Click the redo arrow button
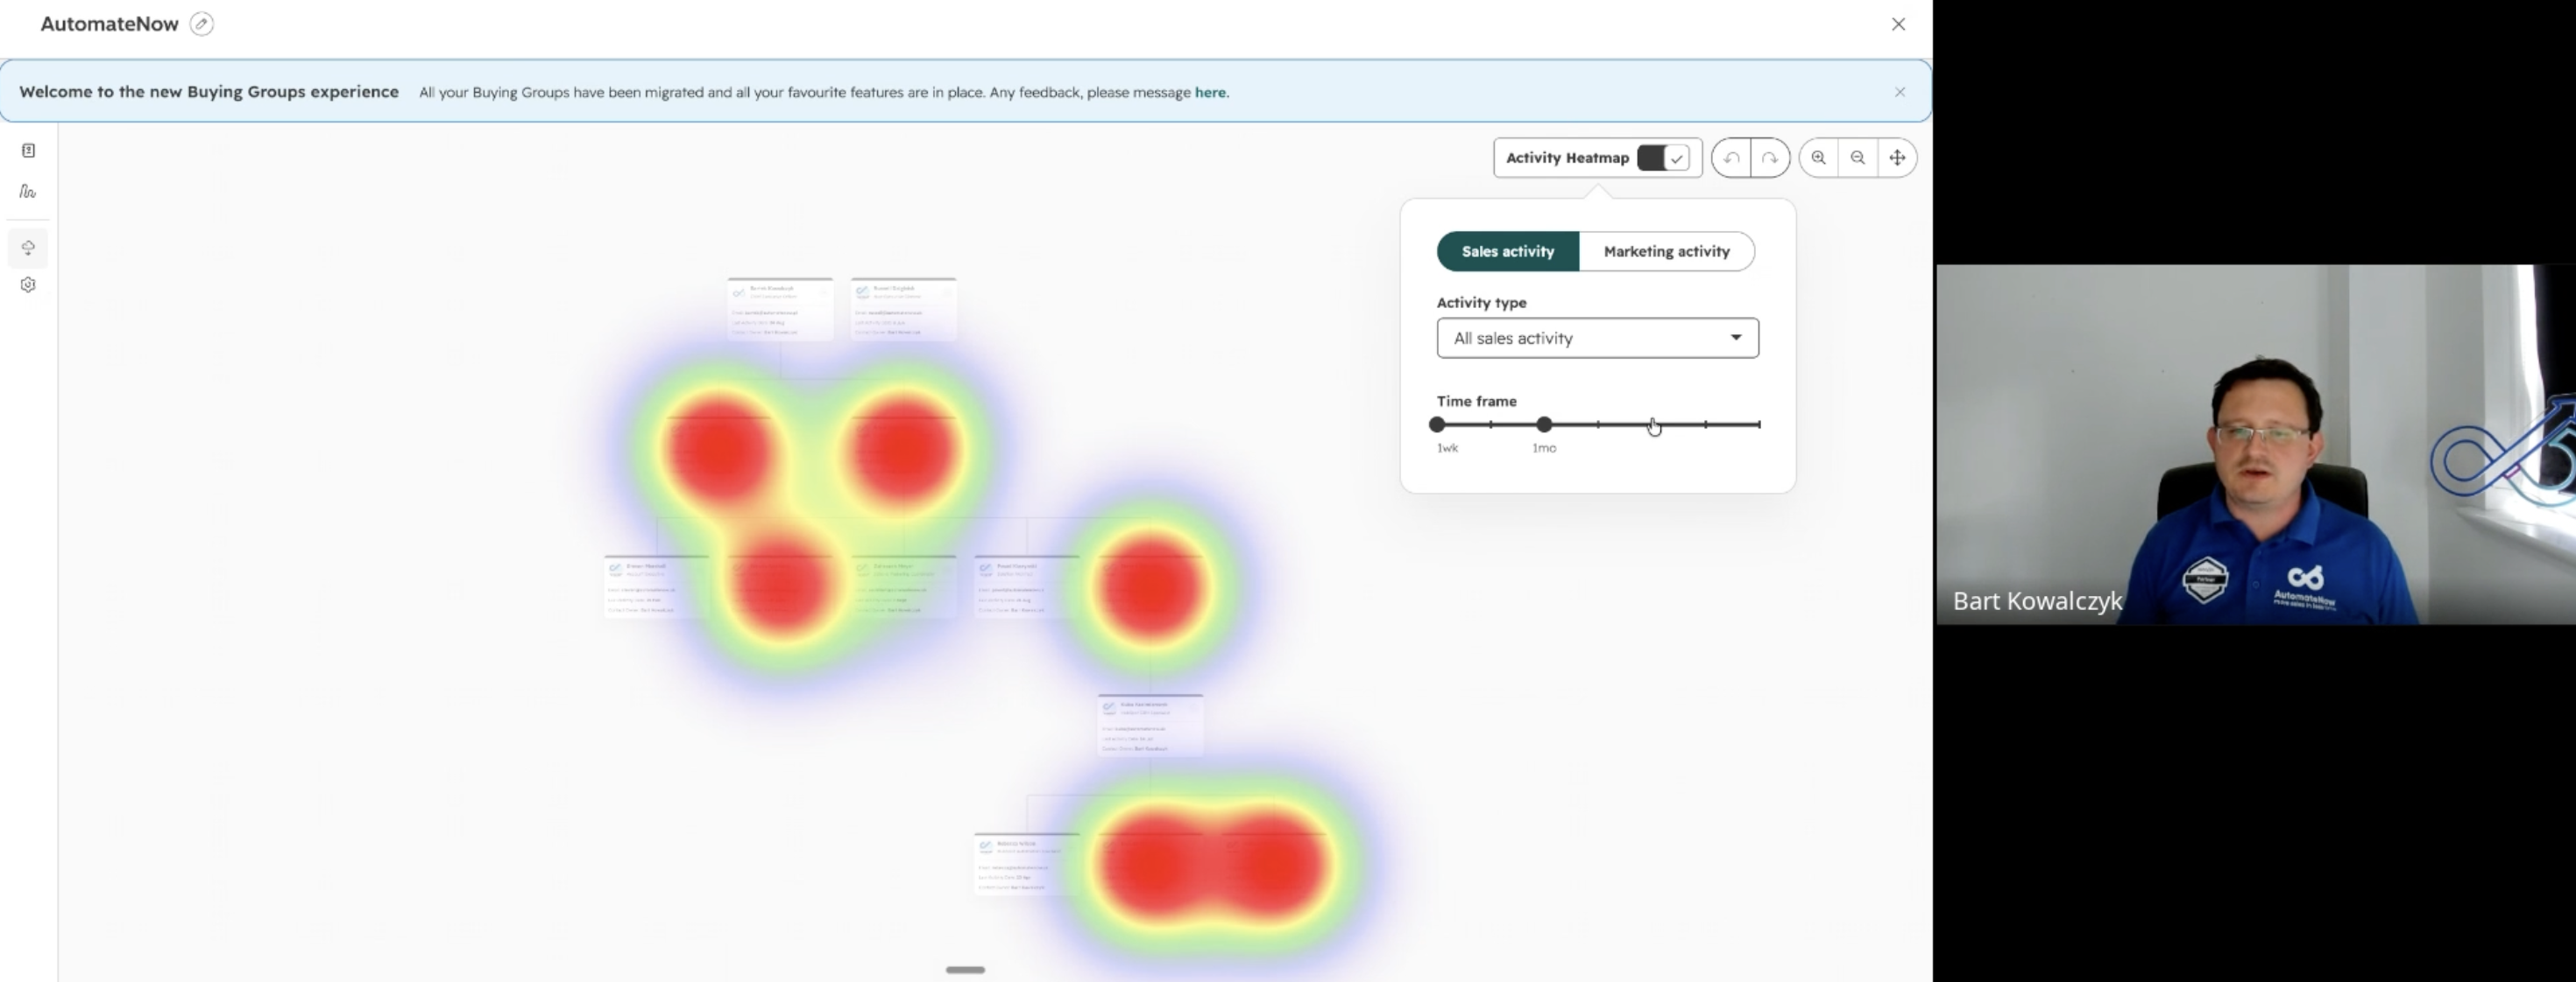The width and height of the screenshot is (2576, 982). tap(1770, 158)
